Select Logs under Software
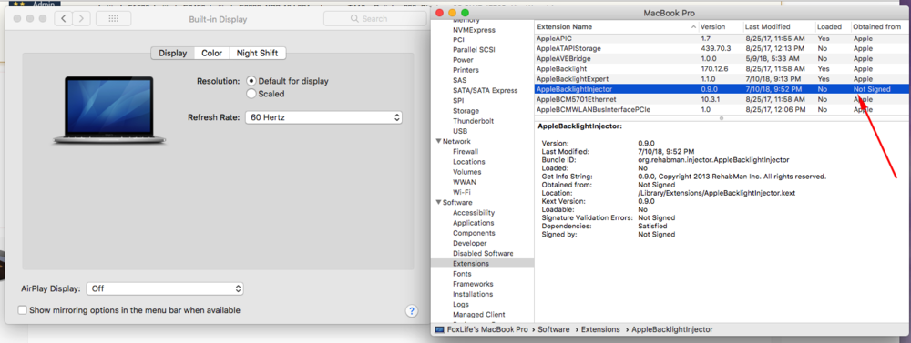 click(461, 304)
